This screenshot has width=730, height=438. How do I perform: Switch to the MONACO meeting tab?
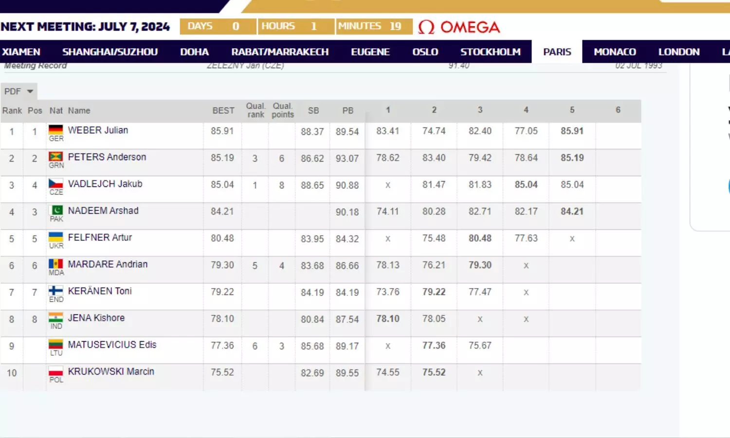615,52
